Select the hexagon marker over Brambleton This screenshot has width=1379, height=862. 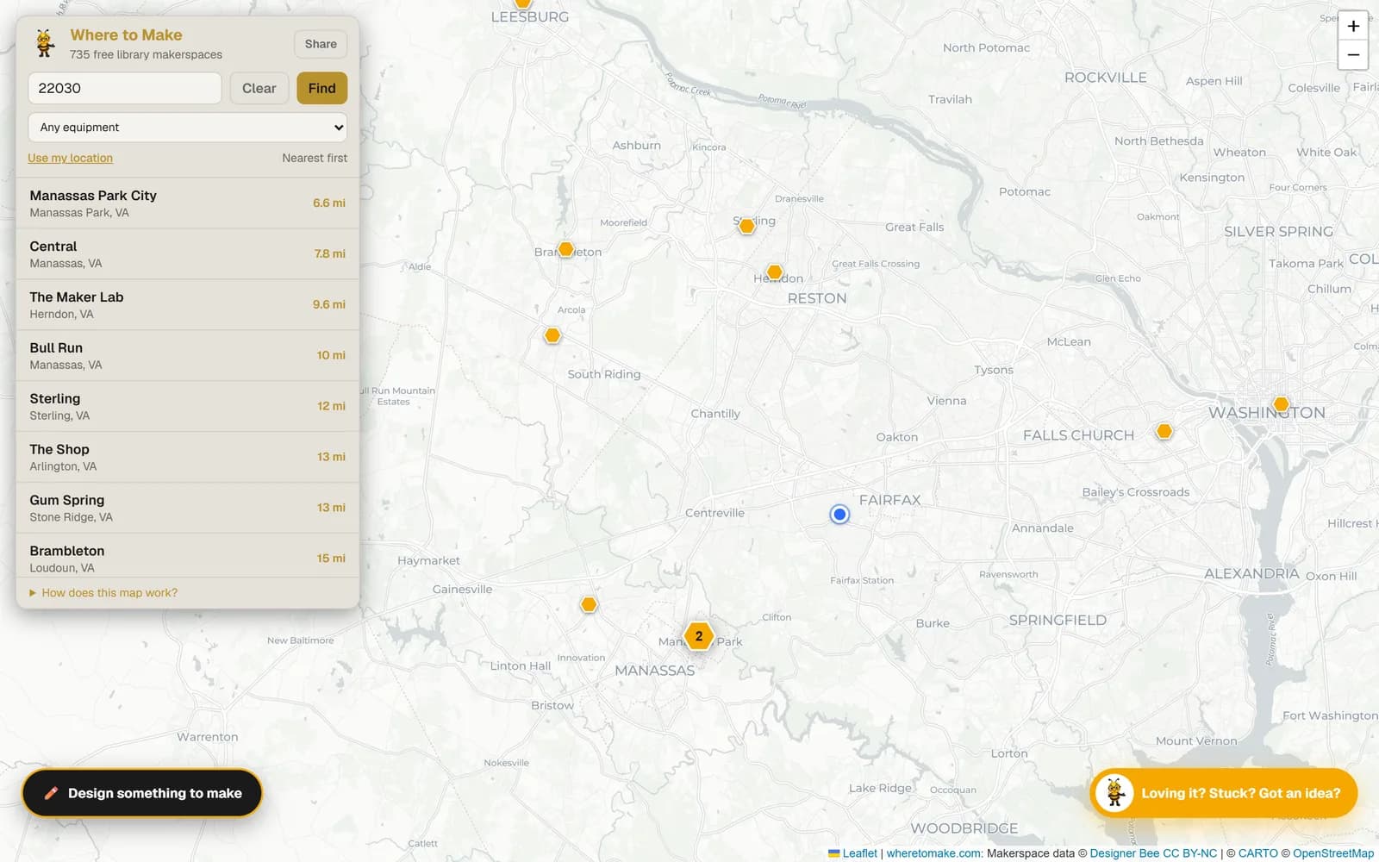pyautogui.click(x=566, y=249)
